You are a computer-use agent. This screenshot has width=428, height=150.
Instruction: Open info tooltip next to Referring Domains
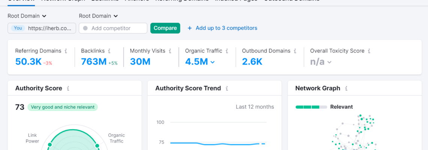pos(65,51)
